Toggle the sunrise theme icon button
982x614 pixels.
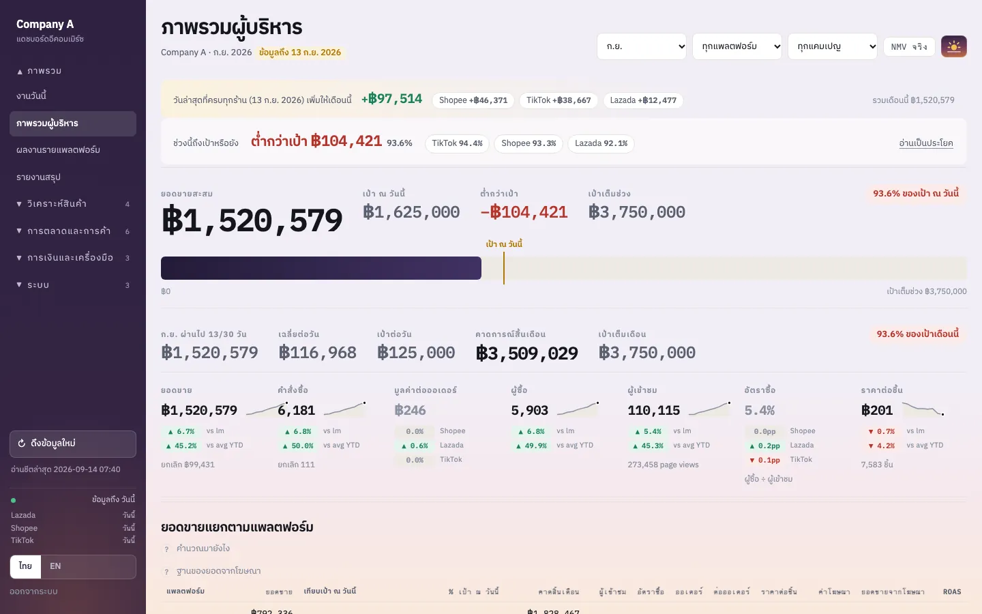(x=954, y=46)
